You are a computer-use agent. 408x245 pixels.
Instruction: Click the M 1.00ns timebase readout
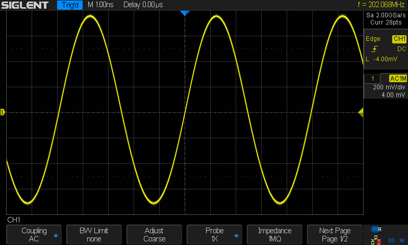(101, 5)
